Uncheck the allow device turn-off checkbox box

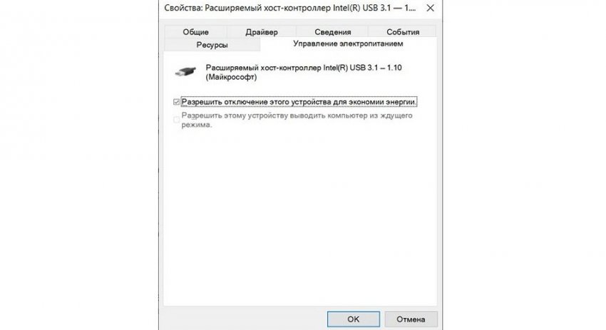point(177,102)
